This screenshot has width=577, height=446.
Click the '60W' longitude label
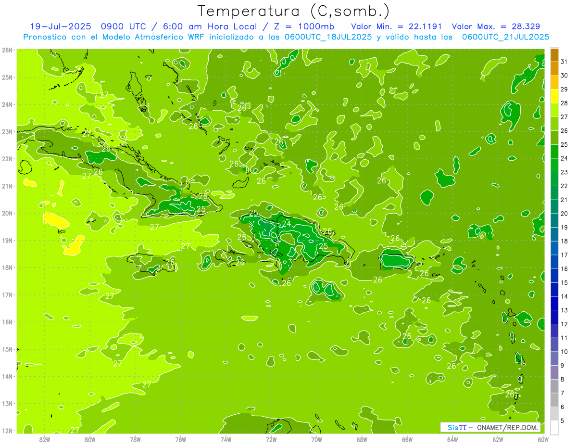tap(543, 439)
